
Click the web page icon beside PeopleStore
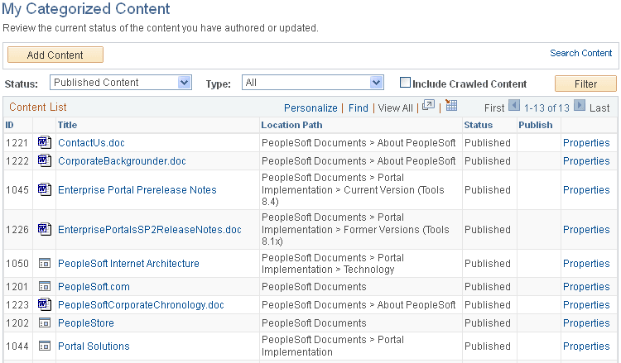point(45,323)
